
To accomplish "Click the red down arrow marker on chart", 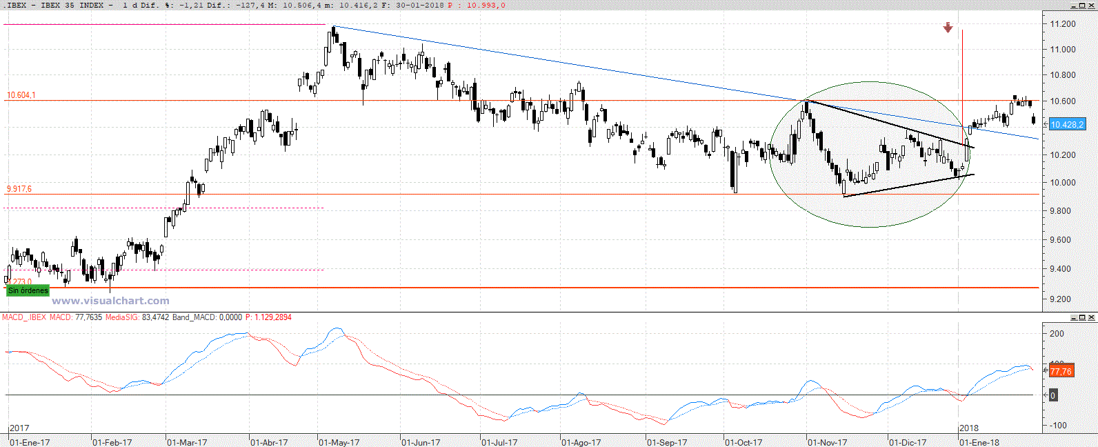I will [948, 28].
